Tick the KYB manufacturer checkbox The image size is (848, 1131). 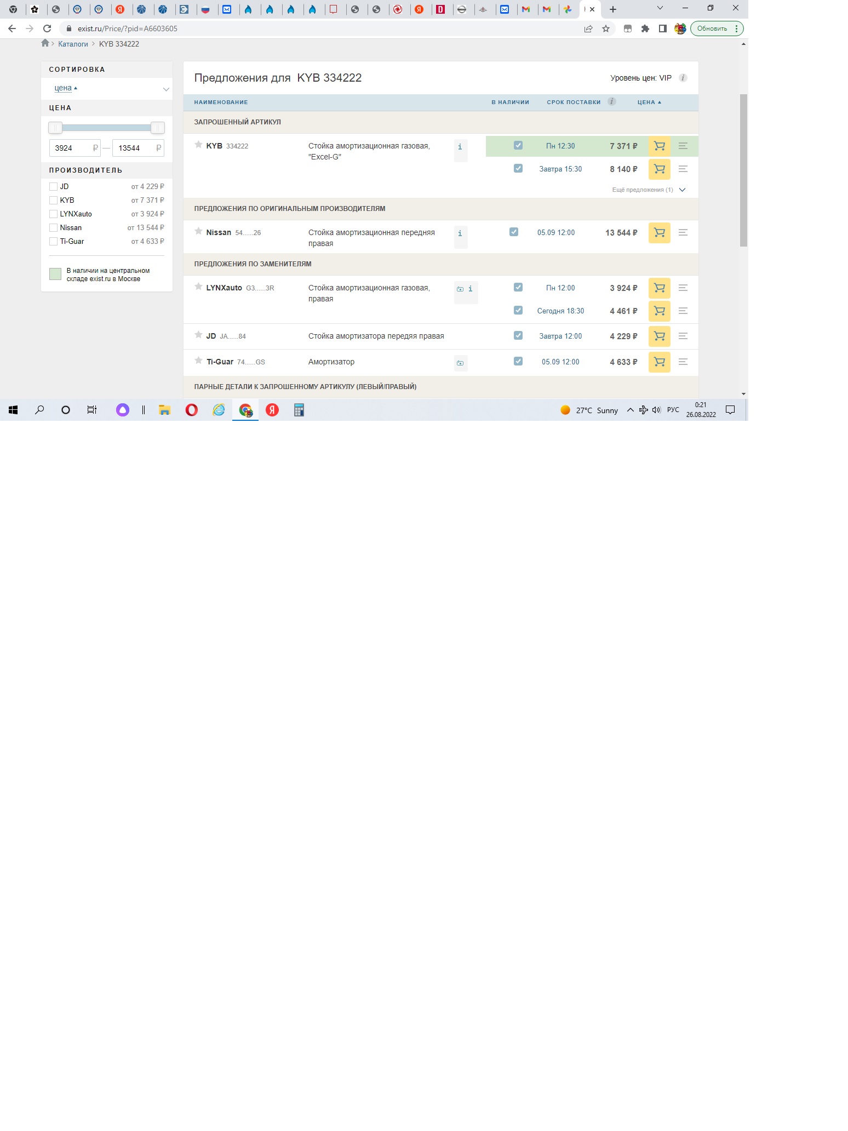click(54, 200)
